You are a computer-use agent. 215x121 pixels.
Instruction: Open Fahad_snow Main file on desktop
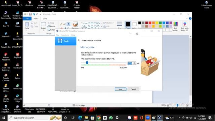click(x=207, y=5)
